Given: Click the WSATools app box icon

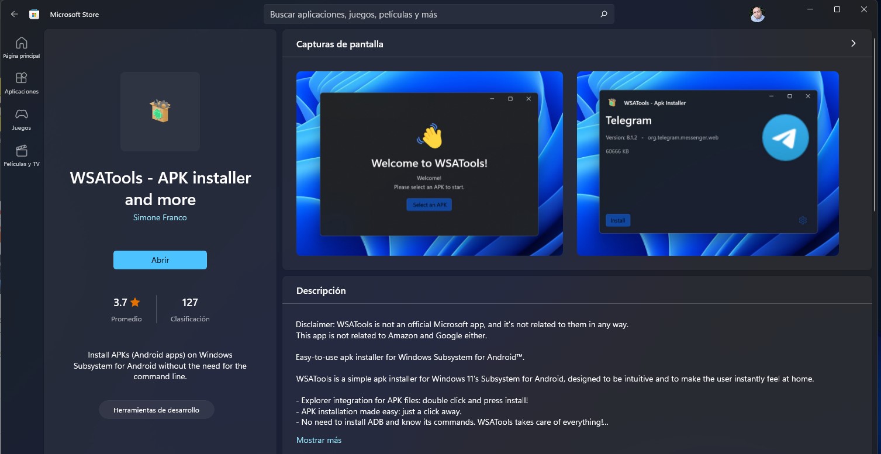Looking at the screenshot, I should (x=160, y=111).
